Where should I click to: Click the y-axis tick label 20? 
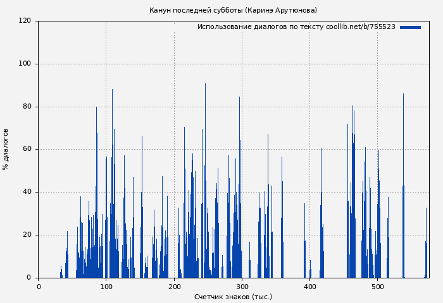pos(27,235)
